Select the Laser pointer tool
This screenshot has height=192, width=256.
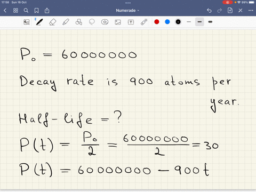pos(144,22)
